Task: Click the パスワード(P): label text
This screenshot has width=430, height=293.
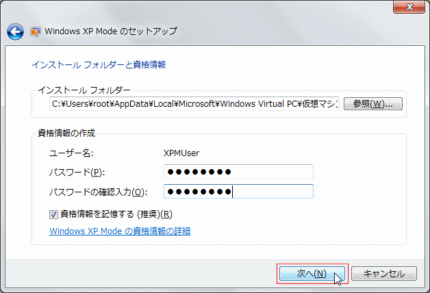Action: point(77,173)
